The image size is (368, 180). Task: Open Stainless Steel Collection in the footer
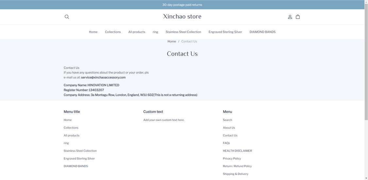point(80,151)
